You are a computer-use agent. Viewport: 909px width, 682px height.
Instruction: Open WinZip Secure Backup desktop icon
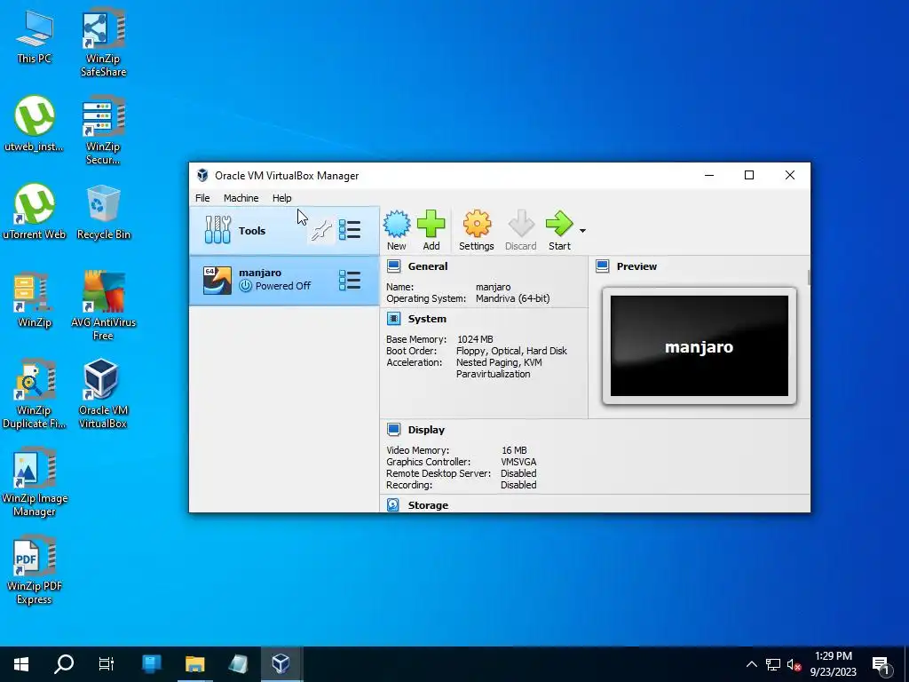pyautogui.click(x=103, y=131)
